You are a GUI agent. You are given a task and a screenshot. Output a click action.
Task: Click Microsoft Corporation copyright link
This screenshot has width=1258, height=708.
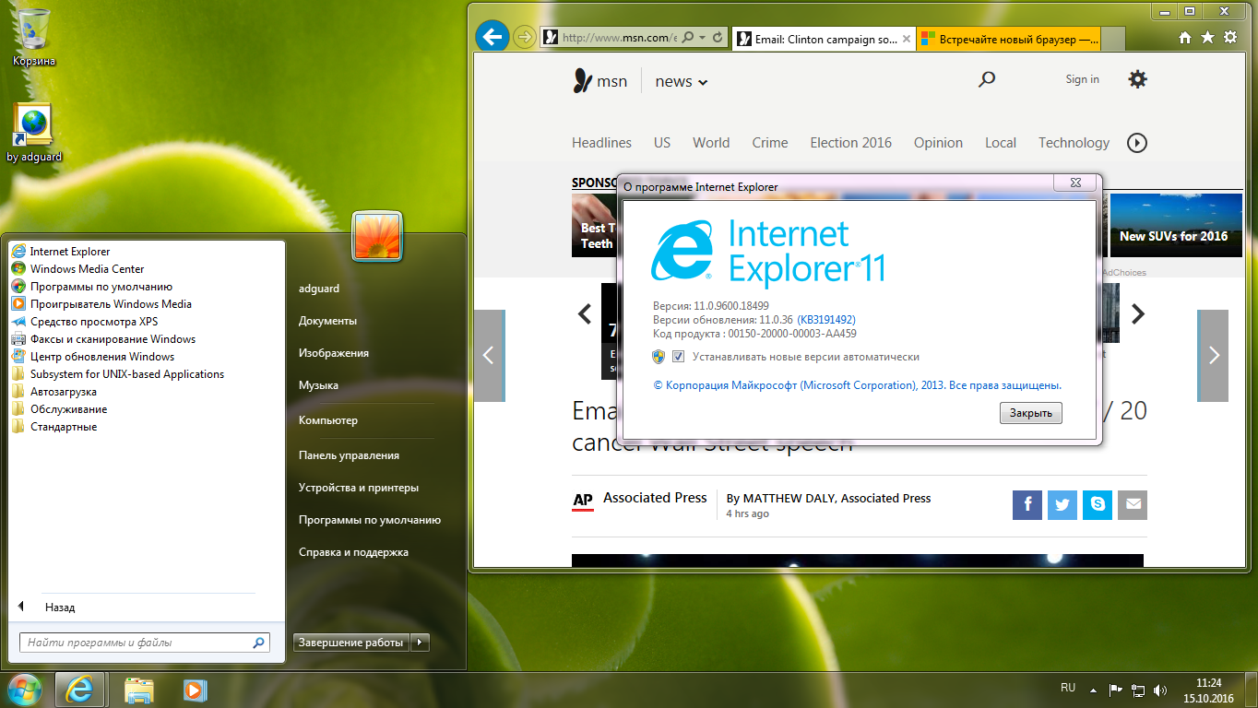pos(857,385)
